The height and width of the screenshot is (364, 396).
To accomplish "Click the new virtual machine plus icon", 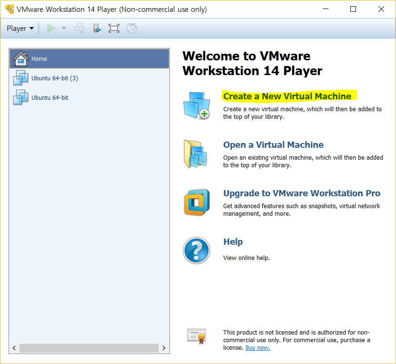I will point(197,105).
